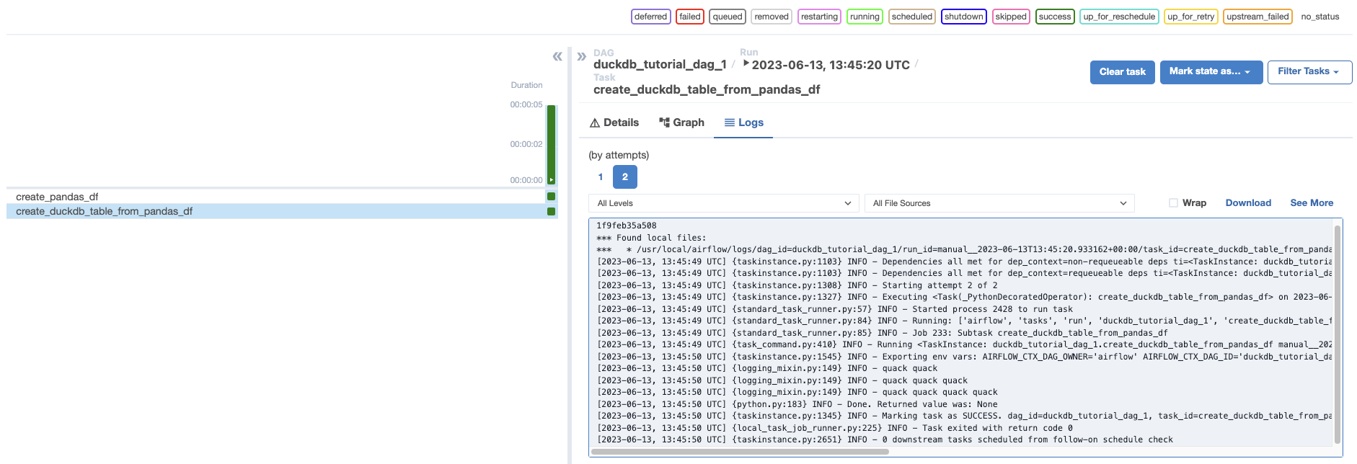Open the Filter Tasks dropdown
The width and height of the screenshot is (1357, 464).
1309,72
